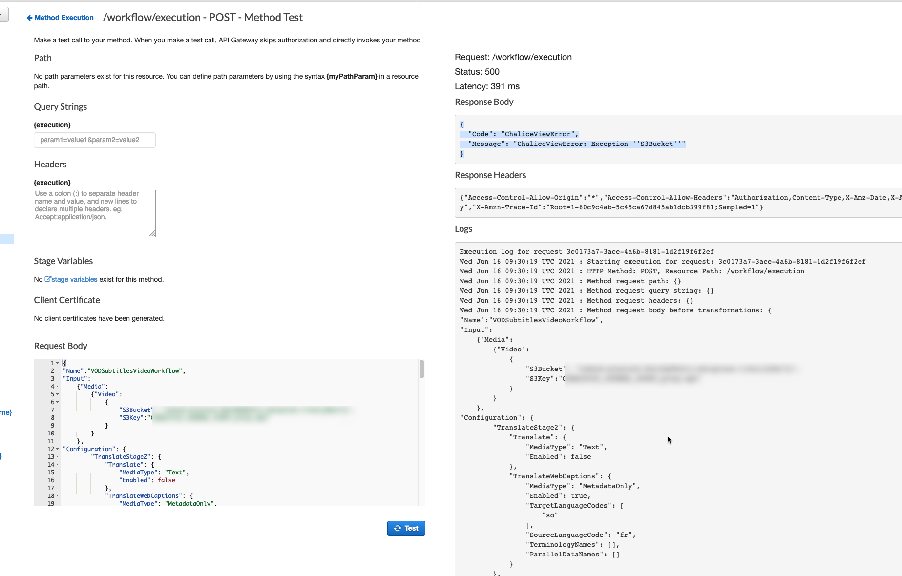This screenshot has width=902, height=576.
Task: Click the query strings input field
Action: pos(94,140)
